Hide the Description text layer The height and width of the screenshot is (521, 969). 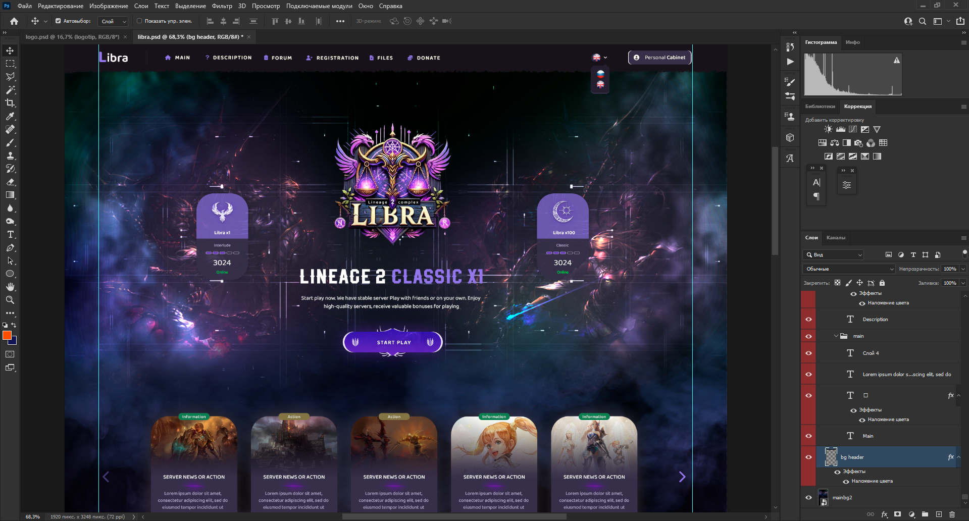point(808,319)
